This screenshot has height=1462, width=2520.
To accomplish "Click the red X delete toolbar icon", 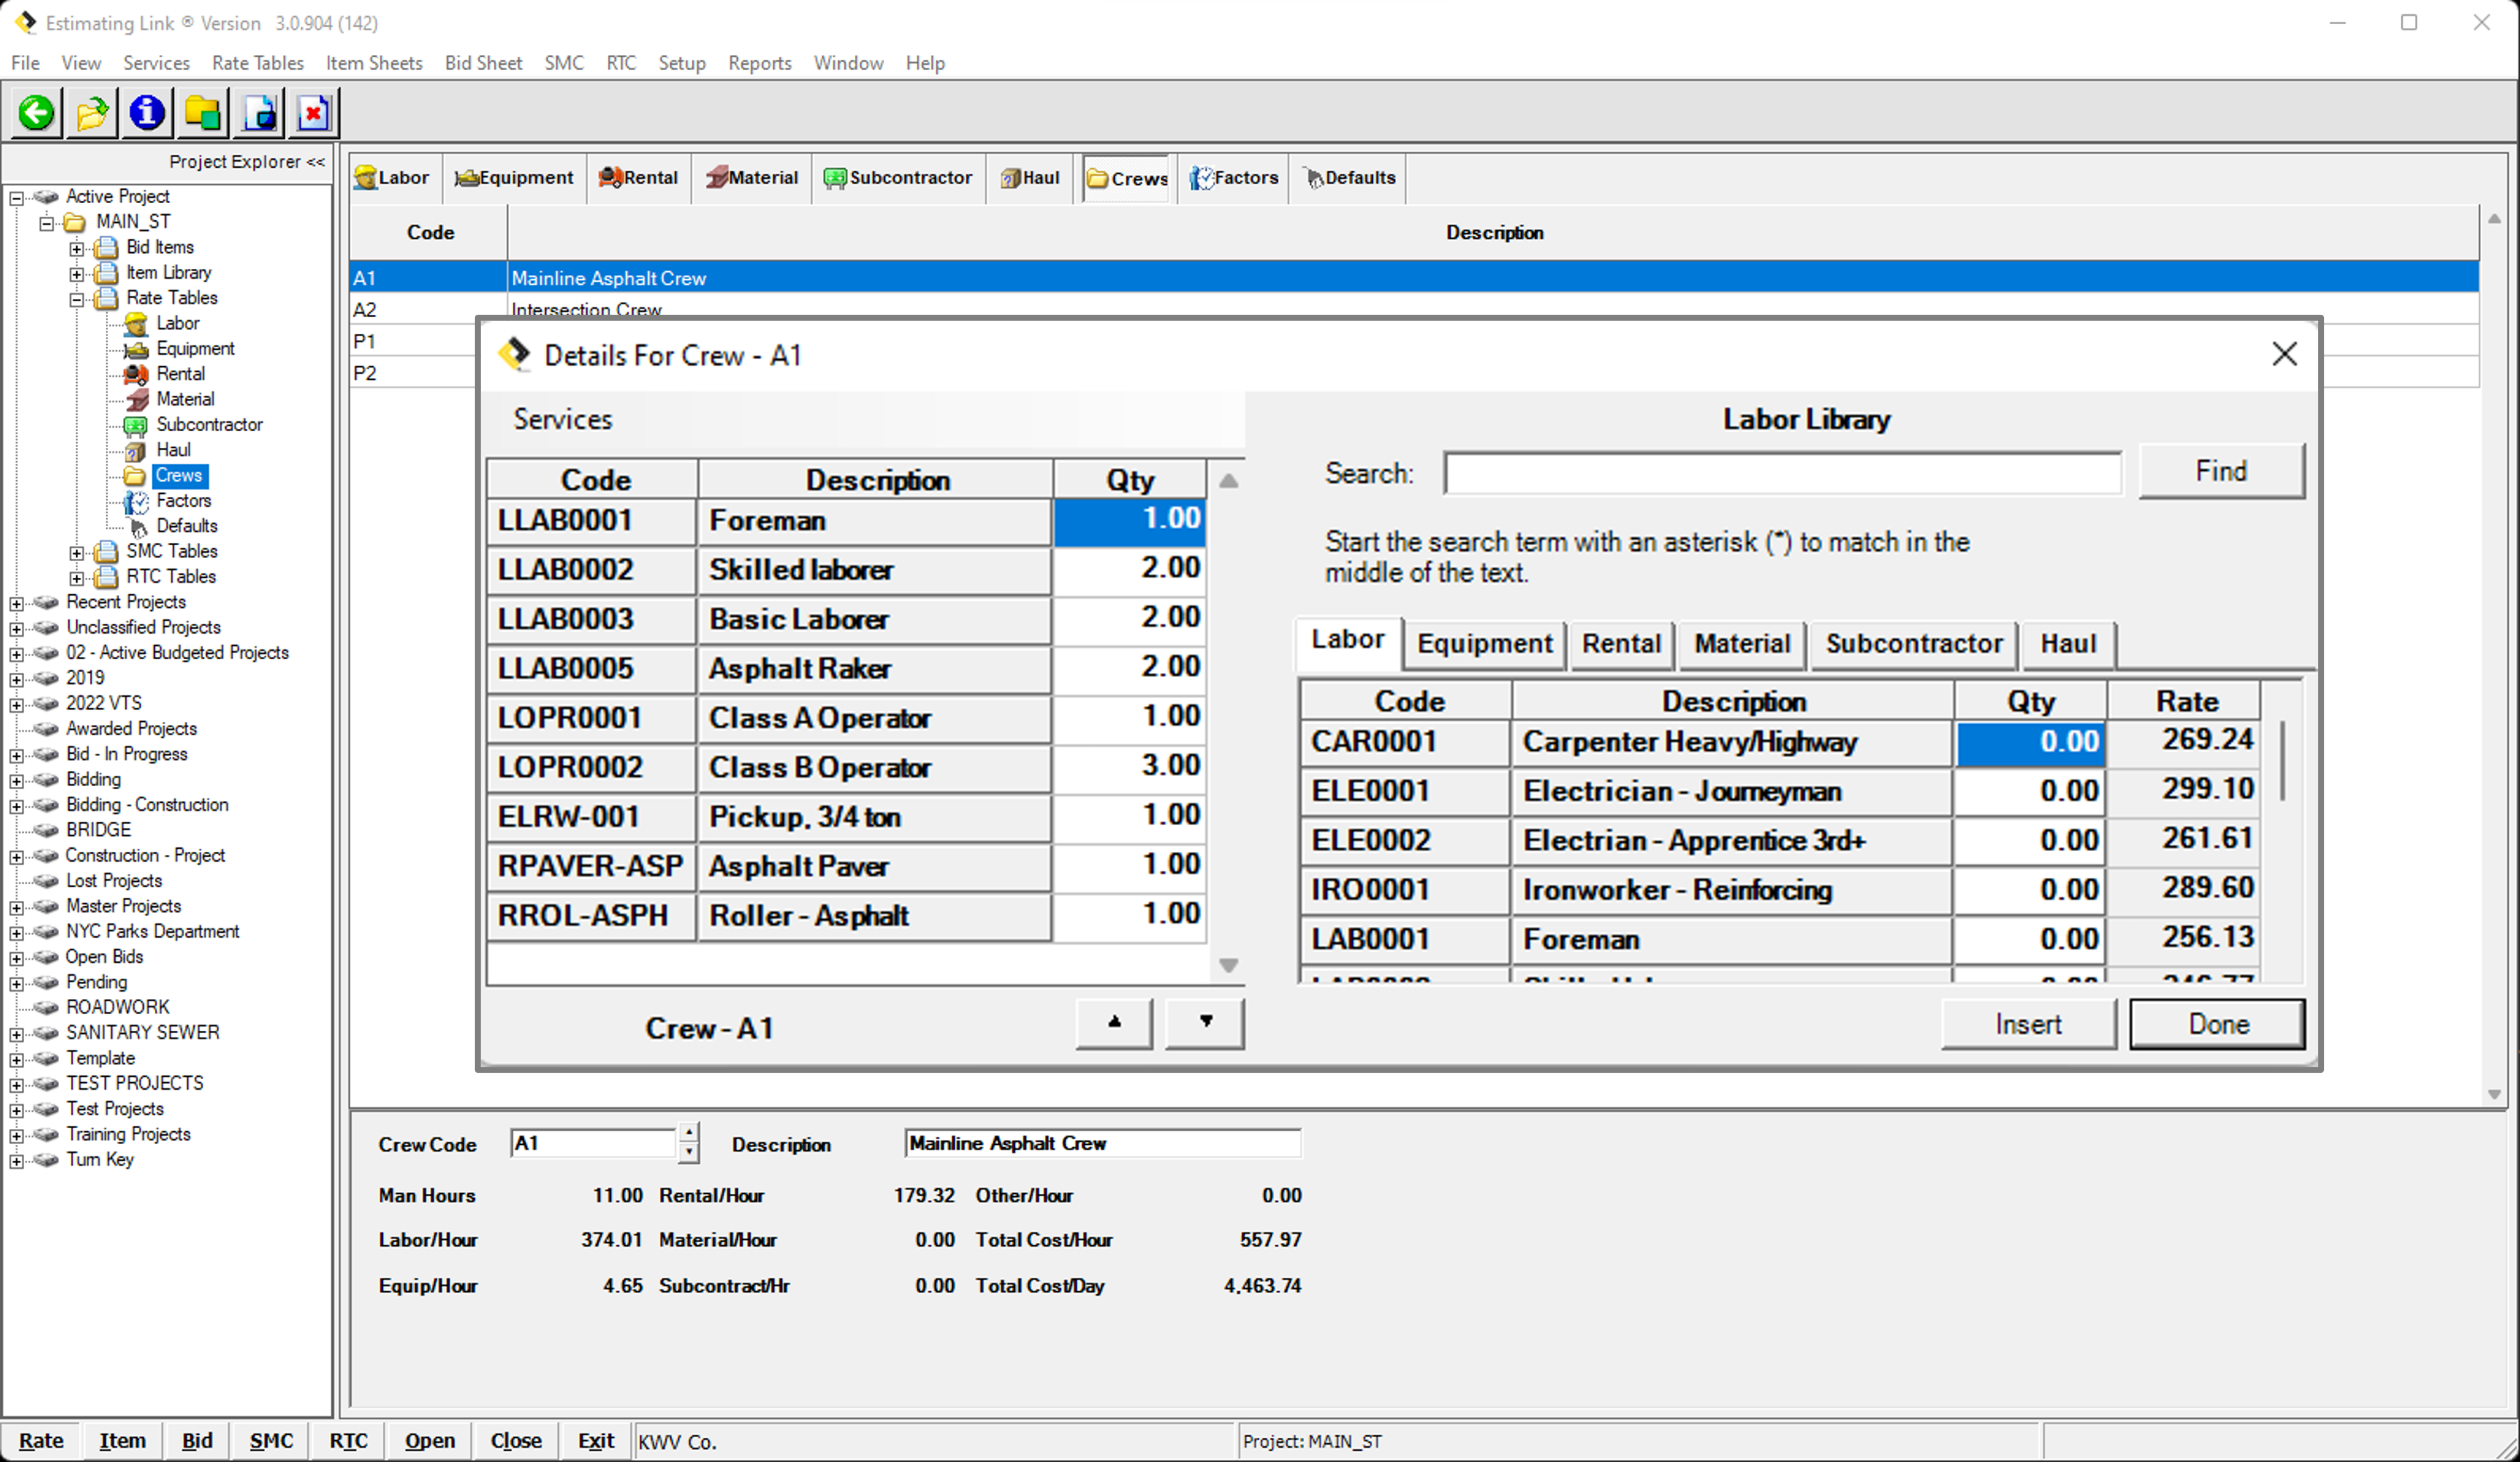I will point(314,112).
